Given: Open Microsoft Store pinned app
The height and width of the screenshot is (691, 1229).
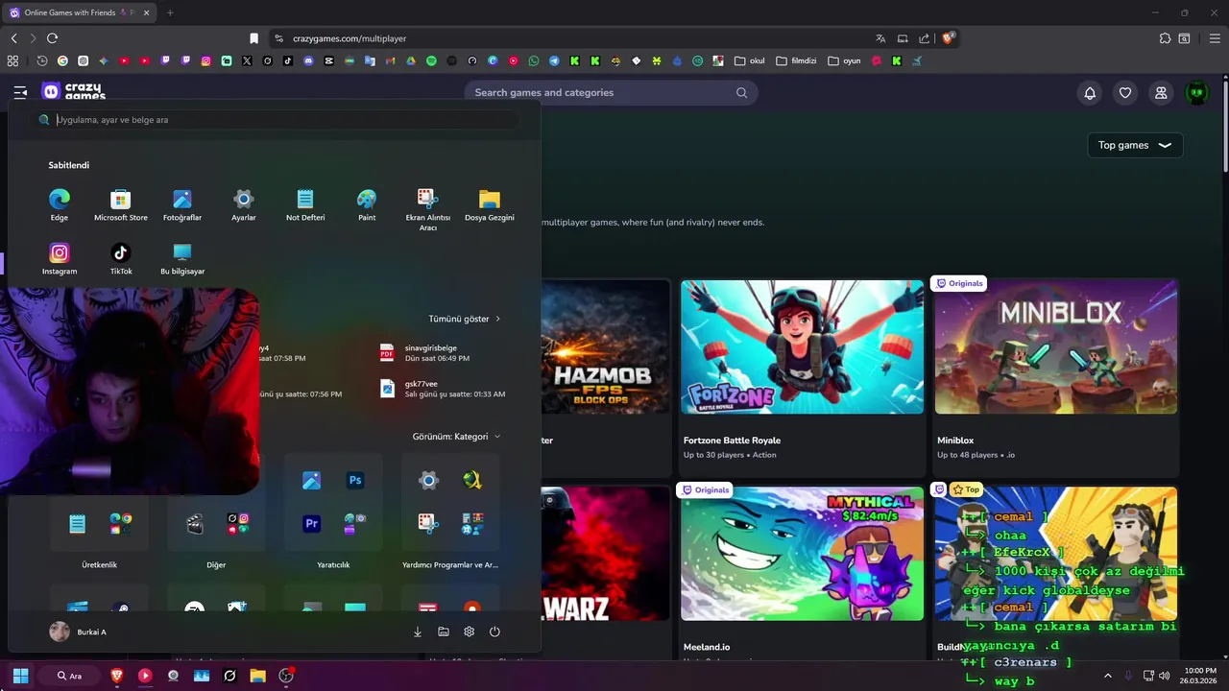Looking at the screenshot, I should 121,204.
